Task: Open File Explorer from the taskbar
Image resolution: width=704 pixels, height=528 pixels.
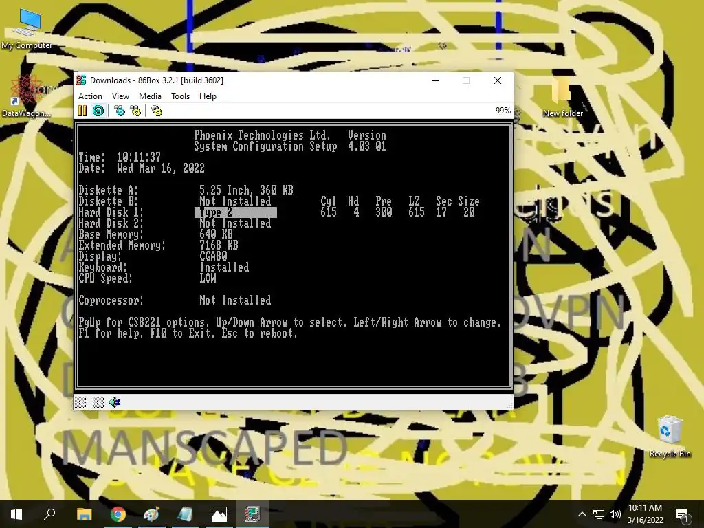Action: [84, 514]
